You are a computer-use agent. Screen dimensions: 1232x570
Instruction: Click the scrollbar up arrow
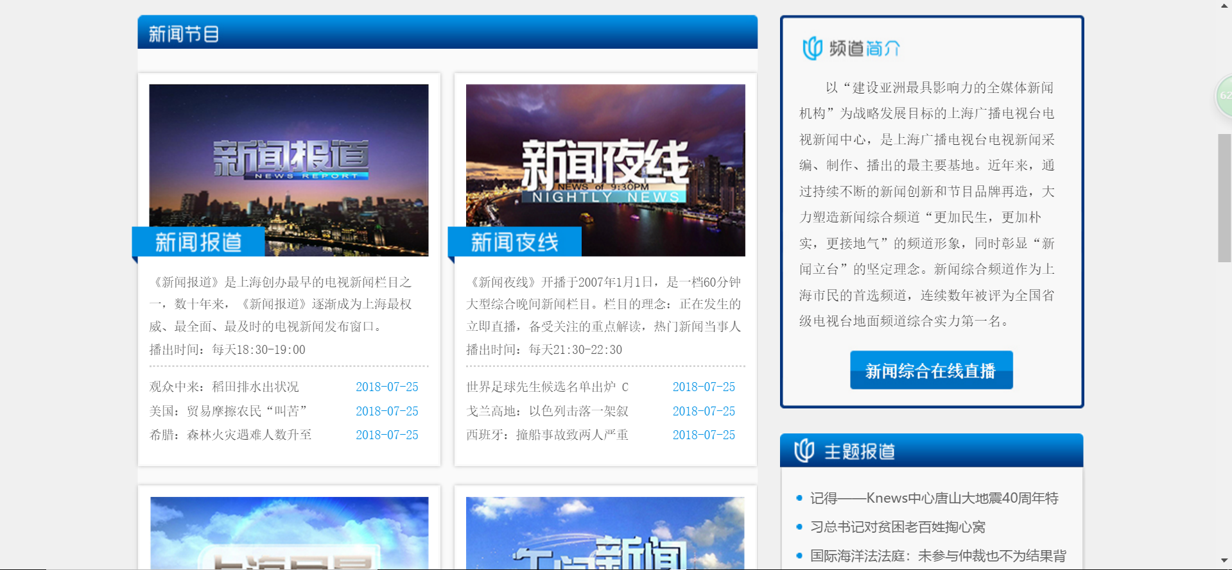[x=1224, y=6]
